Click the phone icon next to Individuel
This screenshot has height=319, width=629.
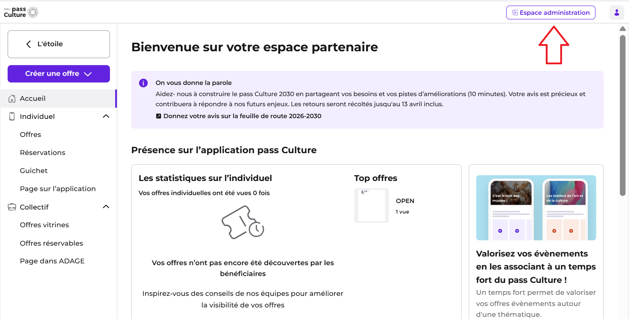pos(12,116)
